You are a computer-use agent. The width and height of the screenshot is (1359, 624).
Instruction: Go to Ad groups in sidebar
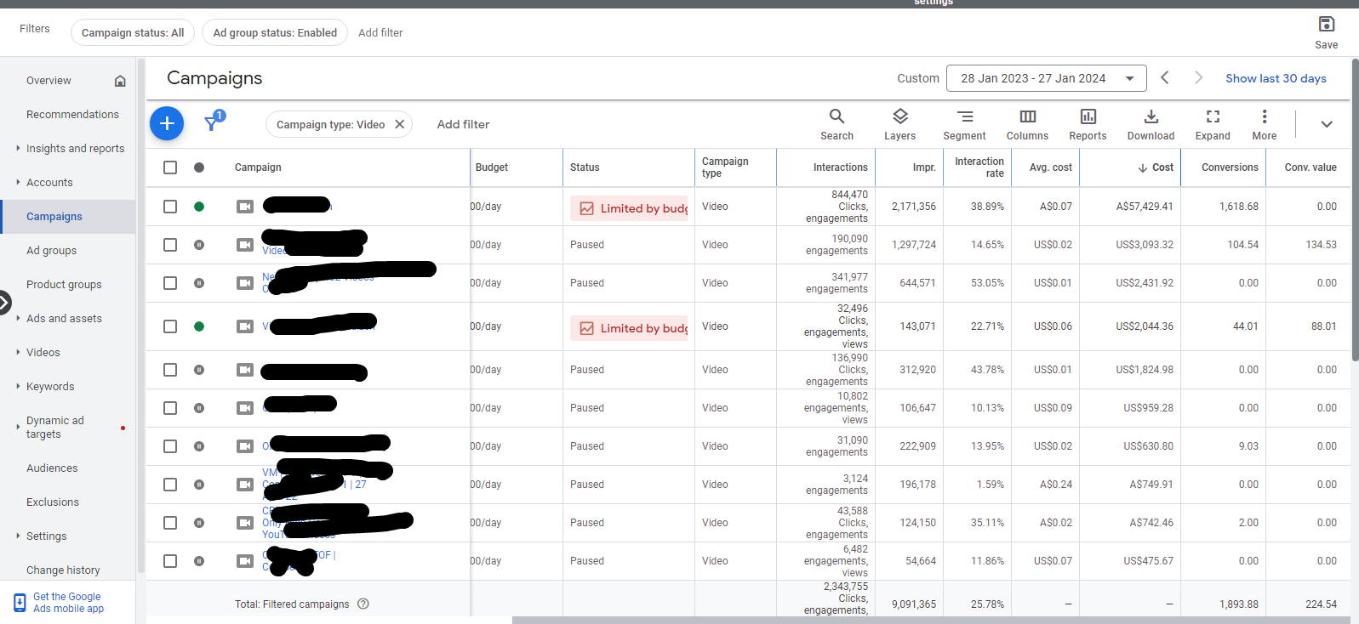point(51,250)
